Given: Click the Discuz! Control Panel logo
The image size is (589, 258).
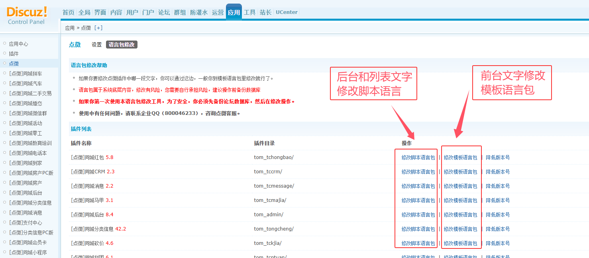Looking at the screenshot, I should point(27,15).
